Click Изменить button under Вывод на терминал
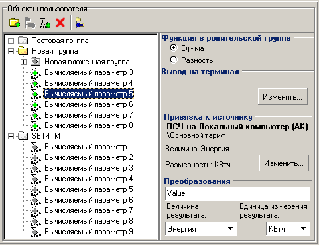Image resolution: width=319 pixels, height=245 pixels. click(x=283, y=97)
